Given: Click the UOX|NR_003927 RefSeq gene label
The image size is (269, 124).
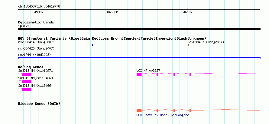Looking at the screenshot, I should 148,71.
